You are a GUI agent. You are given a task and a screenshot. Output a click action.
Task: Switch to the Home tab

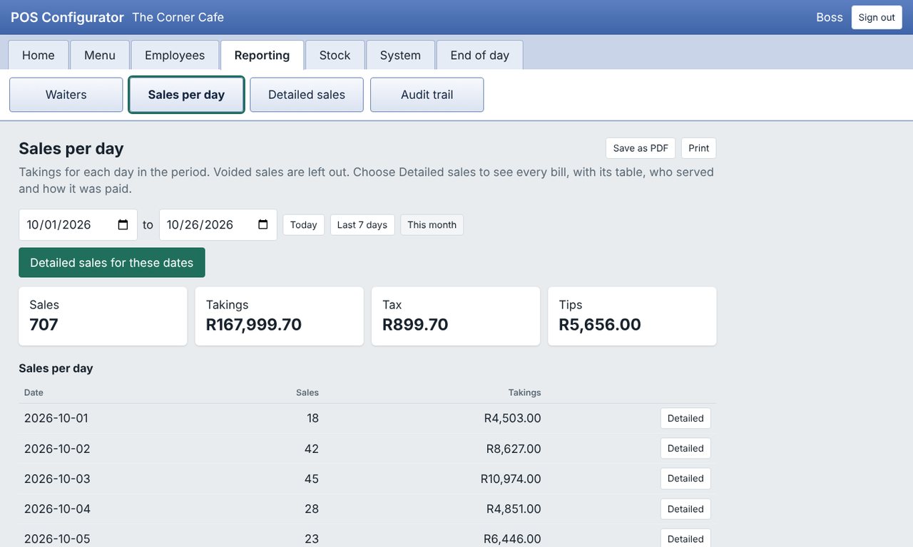(x=39, y=56)
